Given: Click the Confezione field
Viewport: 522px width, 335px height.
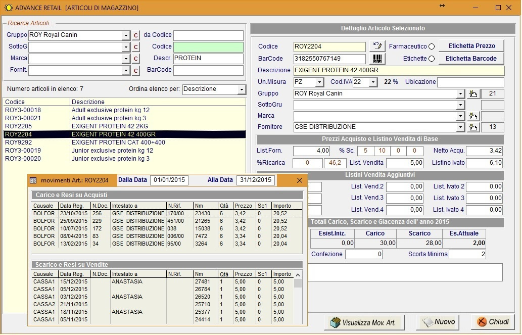Looking at the screenshot, I should [364, 255].
